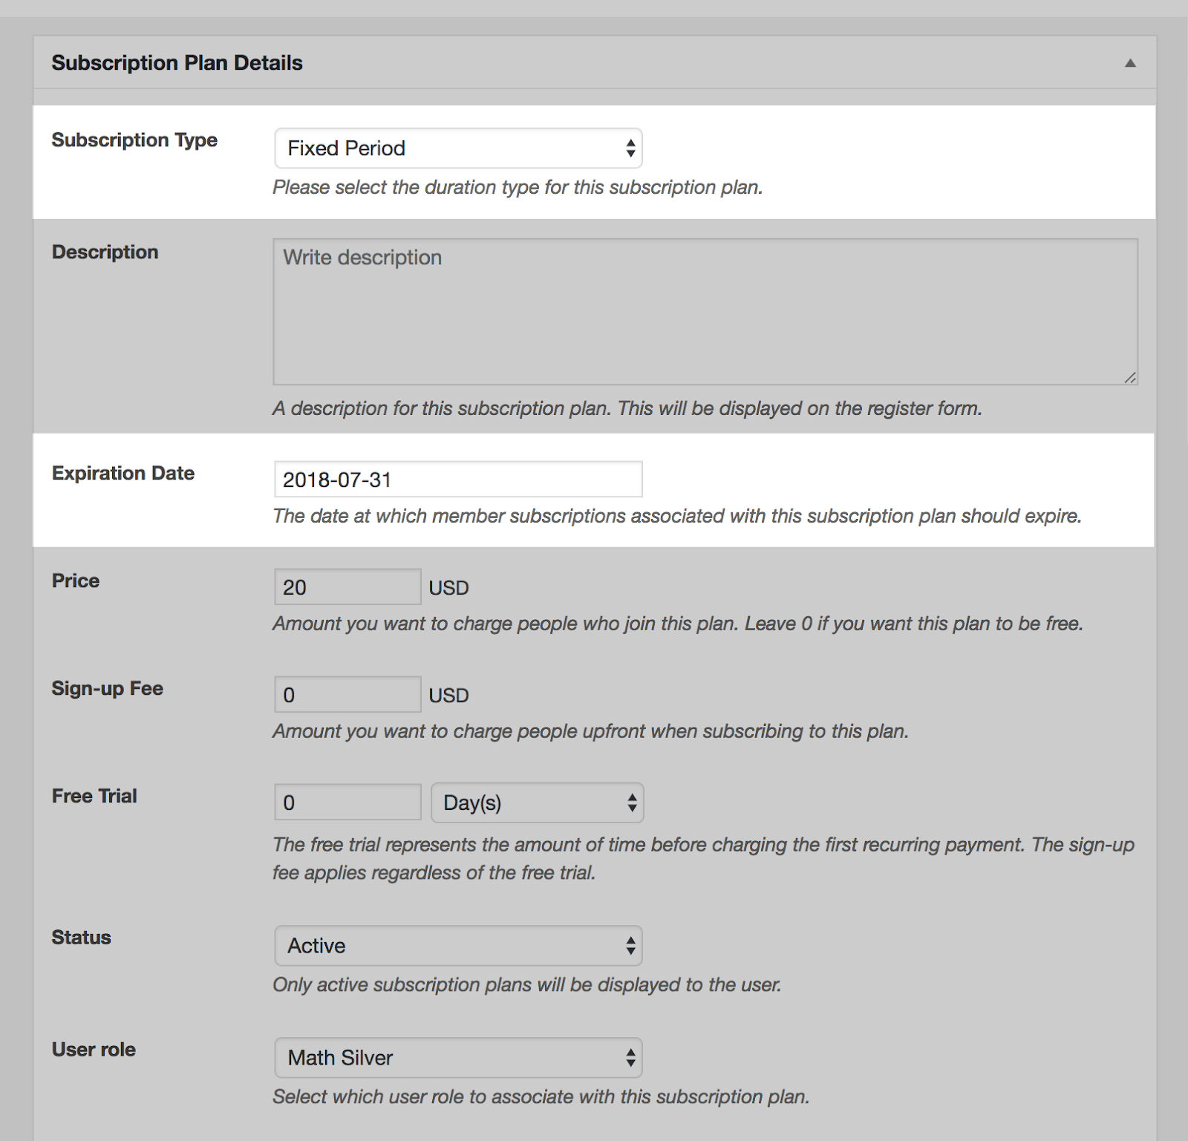The image size is (1188, 1141).
Task: Open the User role Math Silver dropdown
Action: (458, 1058)
